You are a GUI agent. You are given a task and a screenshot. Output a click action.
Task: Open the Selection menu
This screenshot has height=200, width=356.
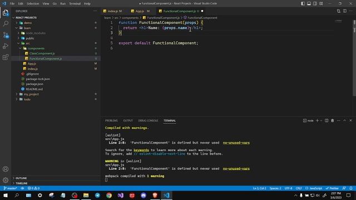tap(33, 3)
